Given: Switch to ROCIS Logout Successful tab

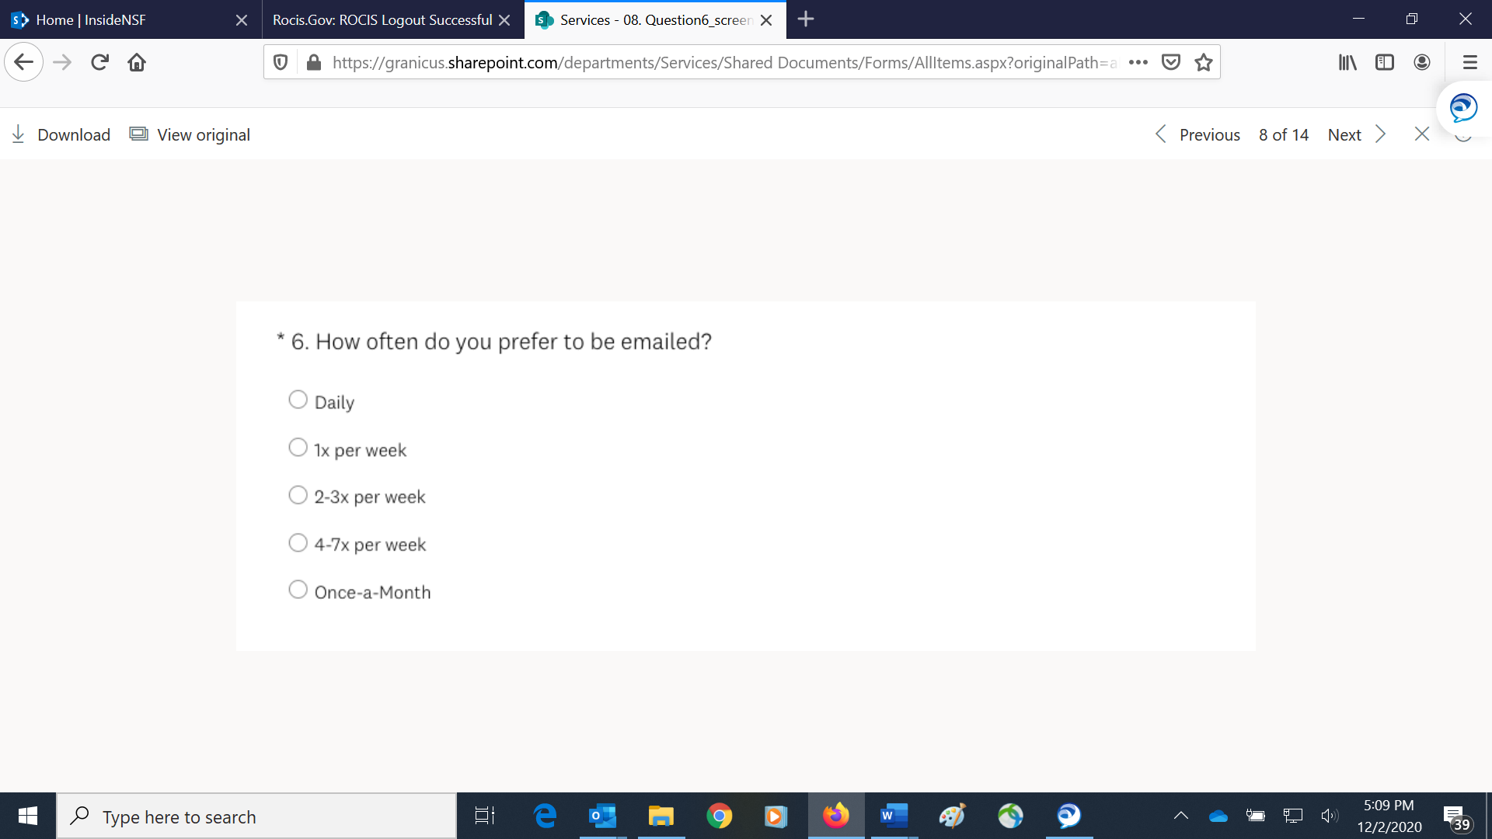Looking at the screenshot, I should click(x=382, y=19).
